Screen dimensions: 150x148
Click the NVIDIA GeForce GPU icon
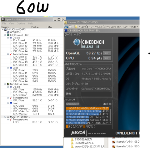8,84
